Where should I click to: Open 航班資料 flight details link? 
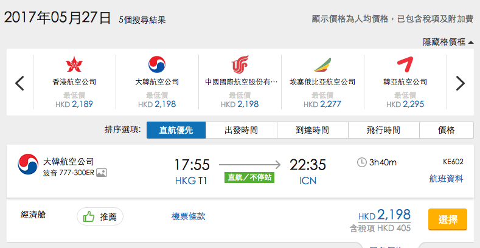point(447,179)
